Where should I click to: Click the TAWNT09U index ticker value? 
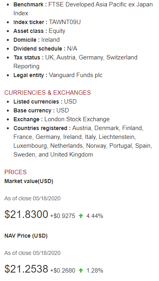pyautogui.click(x=65, y=22)
